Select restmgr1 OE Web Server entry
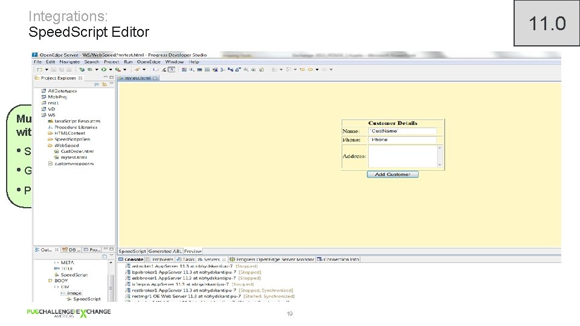The height and width of the screenshot is (326, 580). click(x=210, y=296)
